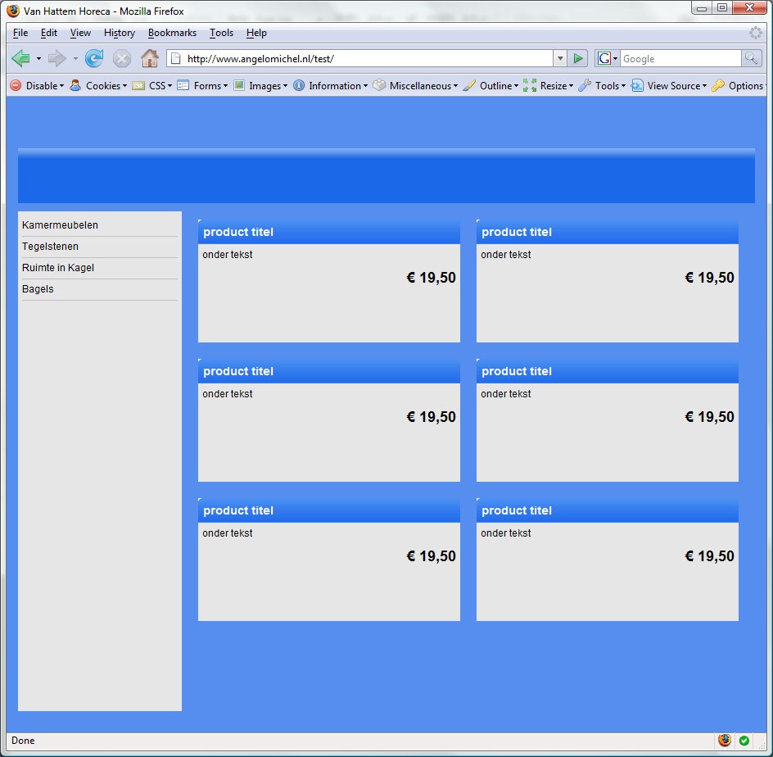Open the Outline toolbar menu

coord(490,86)
